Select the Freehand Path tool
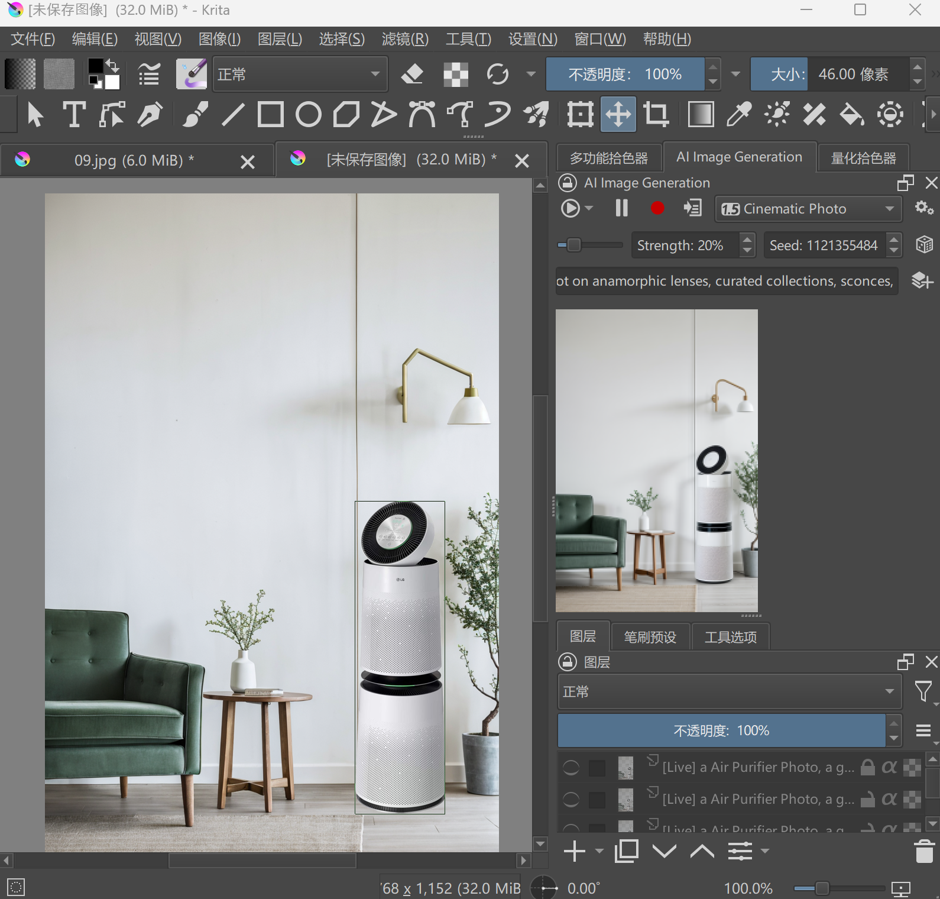 pyautogui.click(x=460, y=114)
